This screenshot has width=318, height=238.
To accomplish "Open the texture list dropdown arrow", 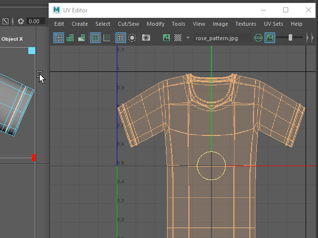I will 188,38.
